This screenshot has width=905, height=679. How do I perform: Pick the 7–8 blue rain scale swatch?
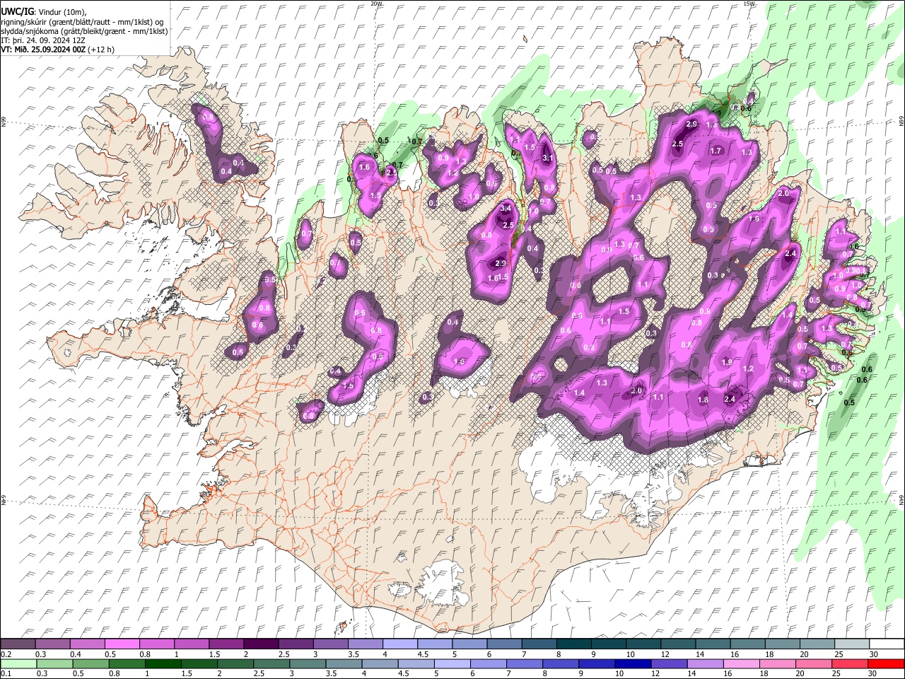pos(525,663)
